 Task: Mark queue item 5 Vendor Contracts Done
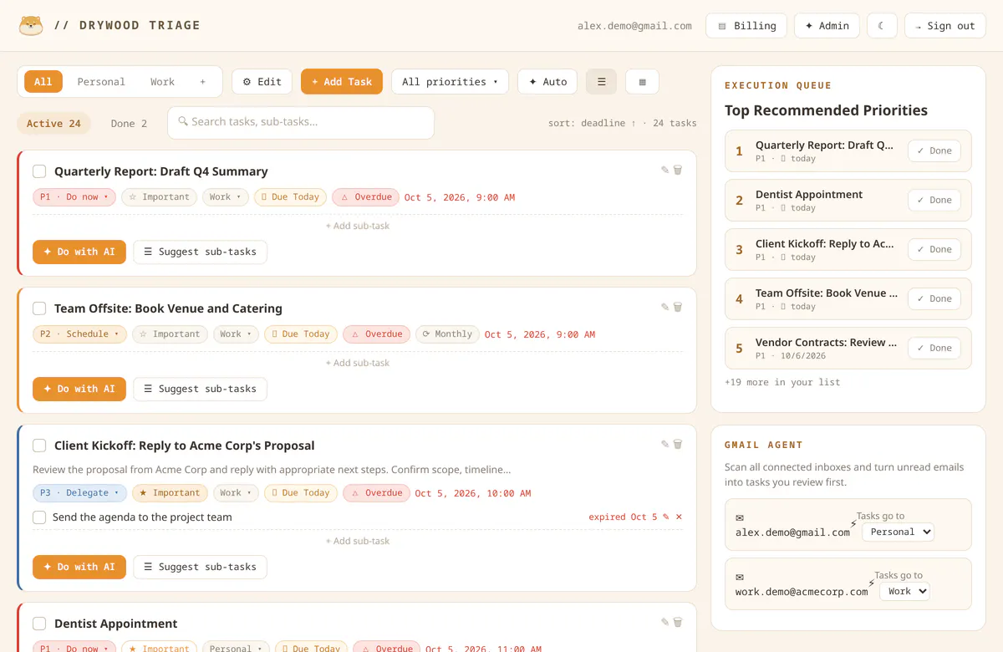[x=934, y=349]
